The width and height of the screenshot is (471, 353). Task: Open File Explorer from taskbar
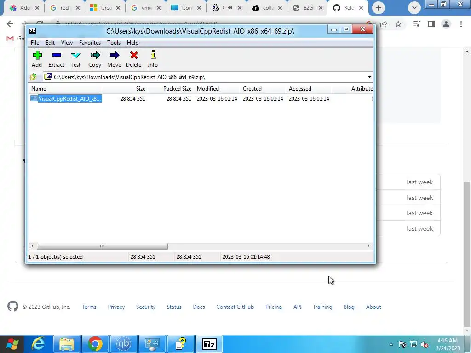67,344
